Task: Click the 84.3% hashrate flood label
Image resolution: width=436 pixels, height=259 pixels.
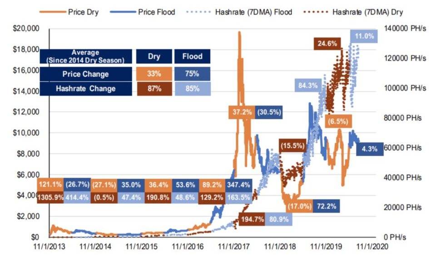Action: [308, 85]
